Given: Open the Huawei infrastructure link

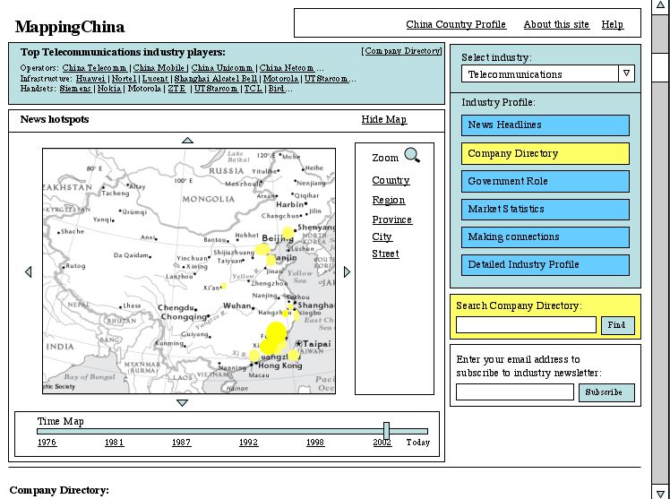Looking at the screenshot, I should 90,79.
